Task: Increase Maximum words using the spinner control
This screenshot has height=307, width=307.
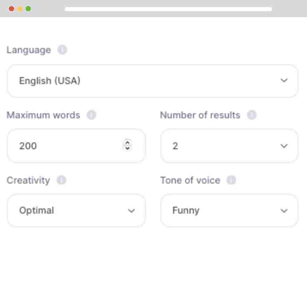Action: coord(128,143)
